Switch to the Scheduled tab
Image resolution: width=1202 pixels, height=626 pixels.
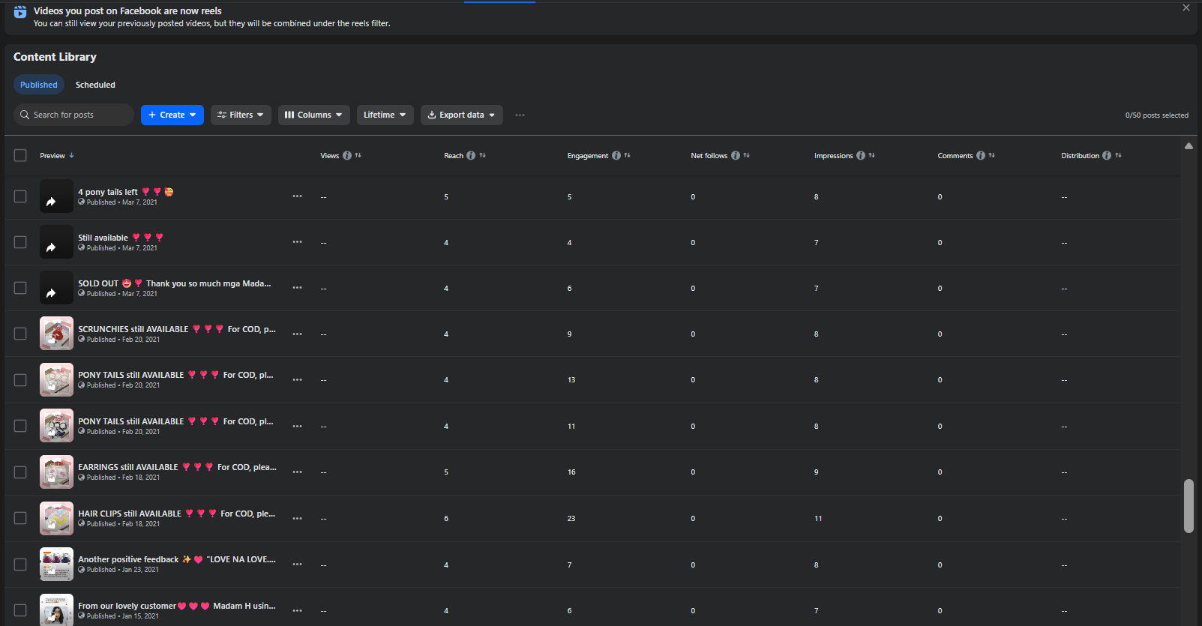[x=95, y=85]
